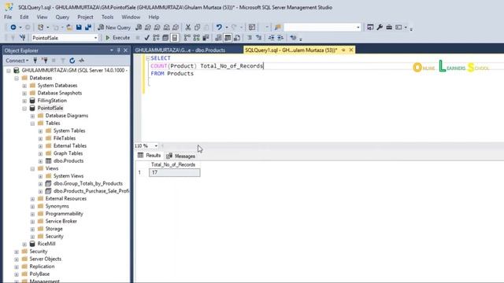Screen dimensions: 504x283
Task: Open the Find combo box dropdown arrow
Action: (x=358, y=28)
